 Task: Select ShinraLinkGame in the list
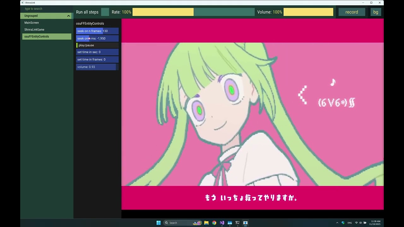pyautogui.click(x=47, y=30)
